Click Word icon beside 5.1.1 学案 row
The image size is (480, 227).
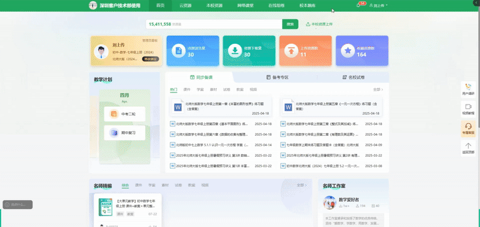pos(172,145)
